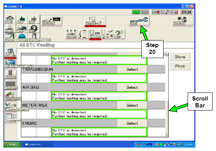Click the No DTC message under ENGINE
The image size is (216, 151).
click(x=99, y=132)
